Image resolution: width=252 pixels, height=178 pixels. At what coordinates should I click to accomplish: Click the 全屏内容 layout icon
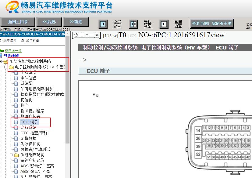(x=164, y=24)
